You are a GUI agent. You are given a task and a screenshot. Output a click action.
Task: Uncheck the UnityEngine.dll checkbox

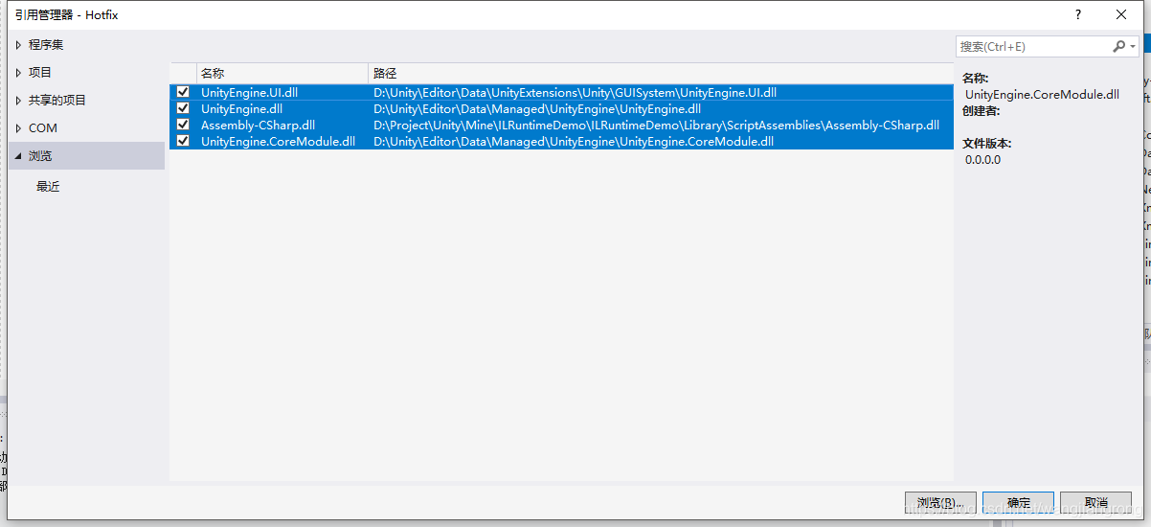coord(183,108)
